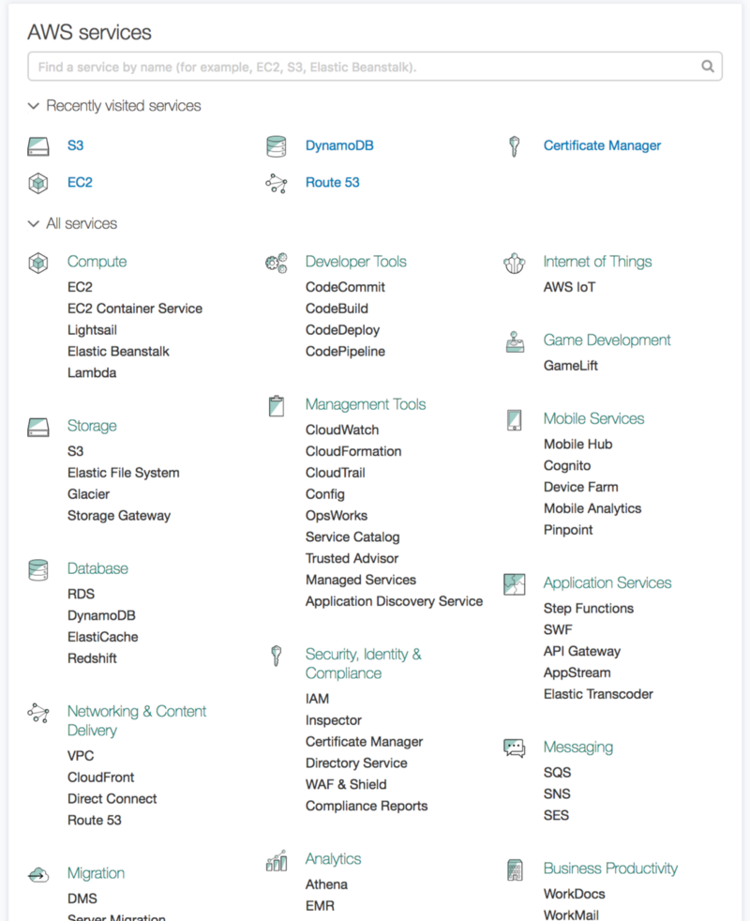750x921 pixels.
Task: Open VPC under Networking & Content Delivery
Action: 81,756
